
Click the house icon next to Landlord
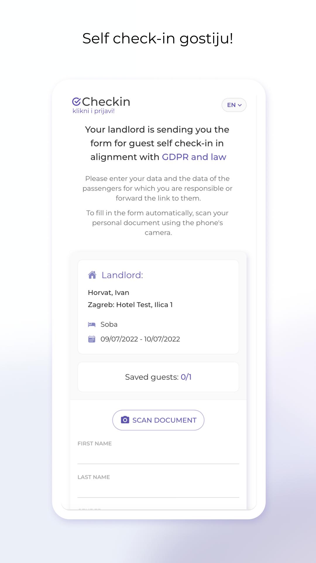[x=92, y=275]
